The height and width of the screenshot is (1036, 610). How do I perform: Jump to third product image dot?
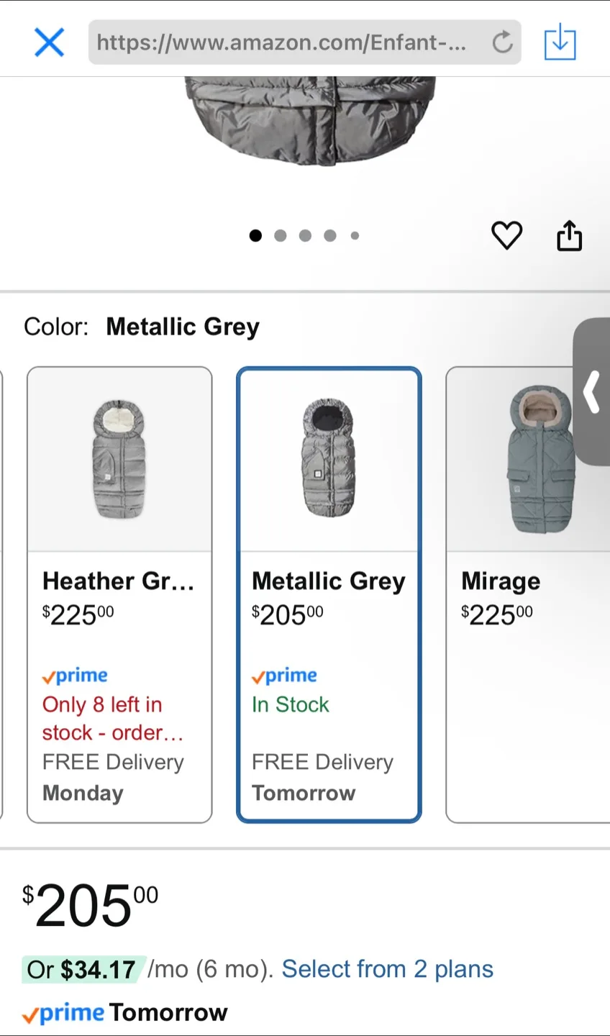pos(305,235)
